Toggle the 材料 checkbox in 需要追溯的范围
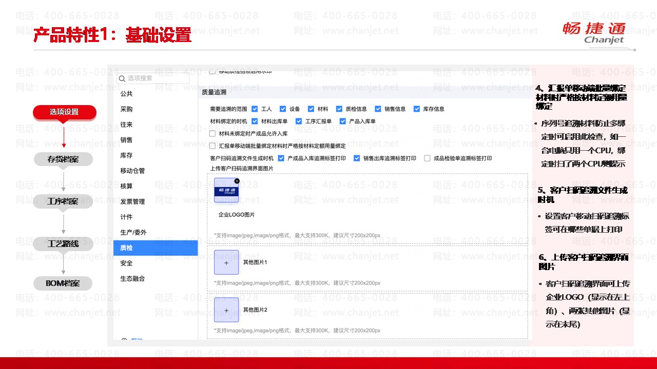Image resolution: width=657 pixels, height=369 pixels. pos(311,109)
